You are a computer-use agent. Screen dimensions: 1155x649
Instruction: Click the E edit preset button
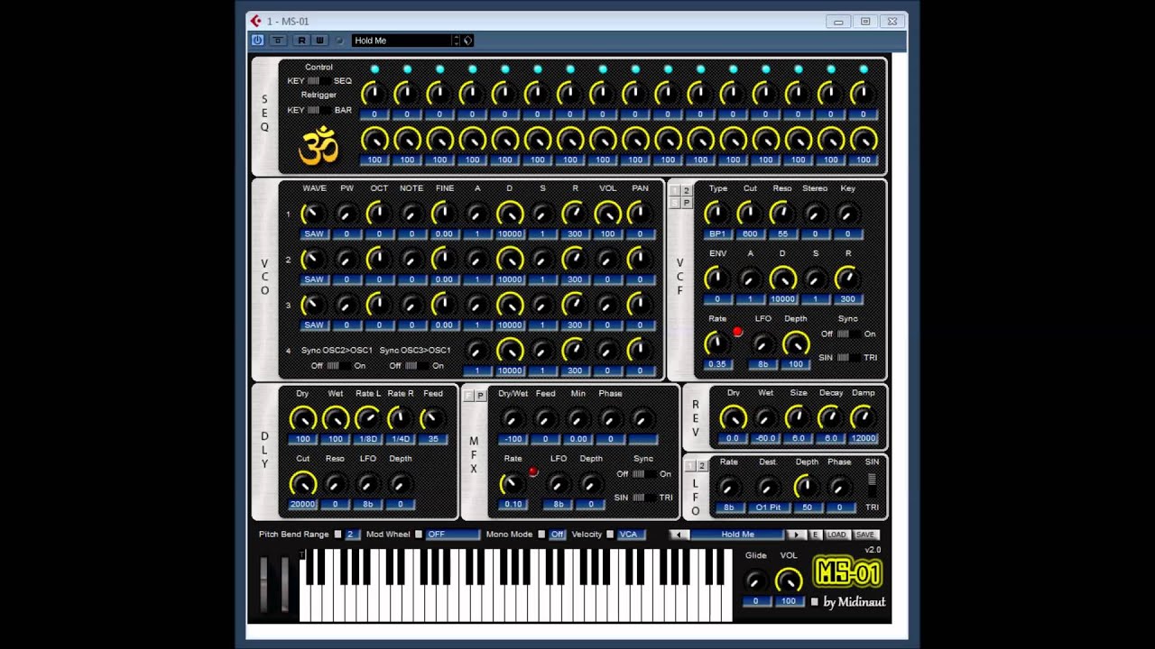click(x=816, y=535)
